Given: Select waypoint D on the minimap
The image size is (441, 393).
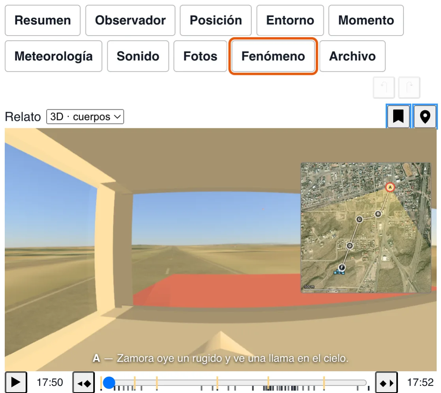Looking at the screenshot, I should click(x=349, y=246).
